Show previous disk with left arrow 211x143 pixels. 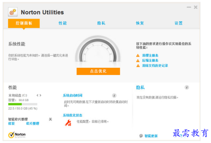coord(37,95)
